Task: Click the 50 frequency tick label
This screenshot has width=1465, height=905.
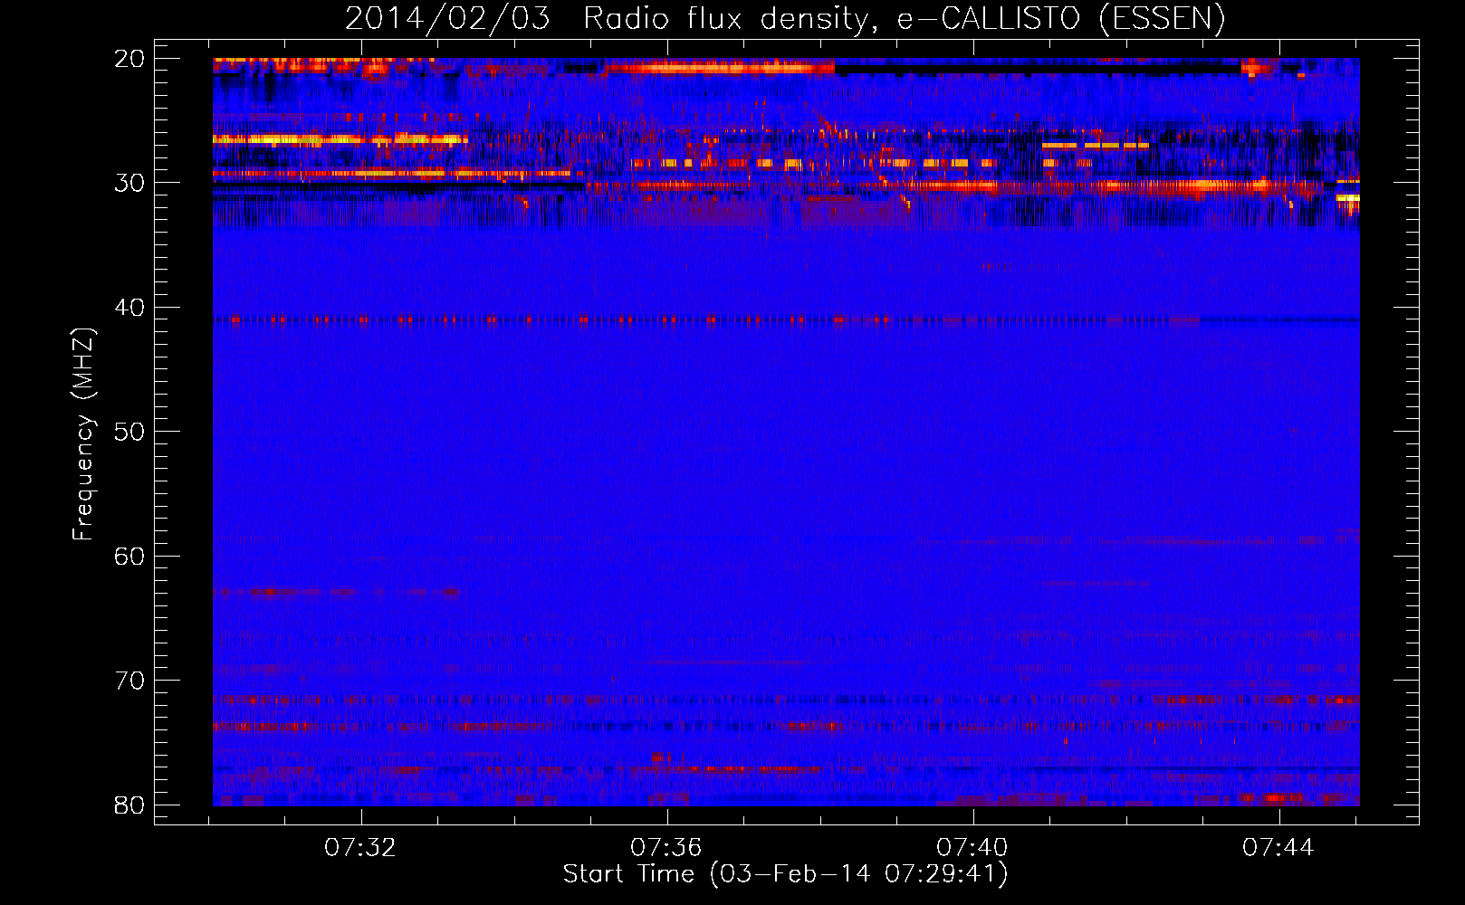Action: (129, 432)
